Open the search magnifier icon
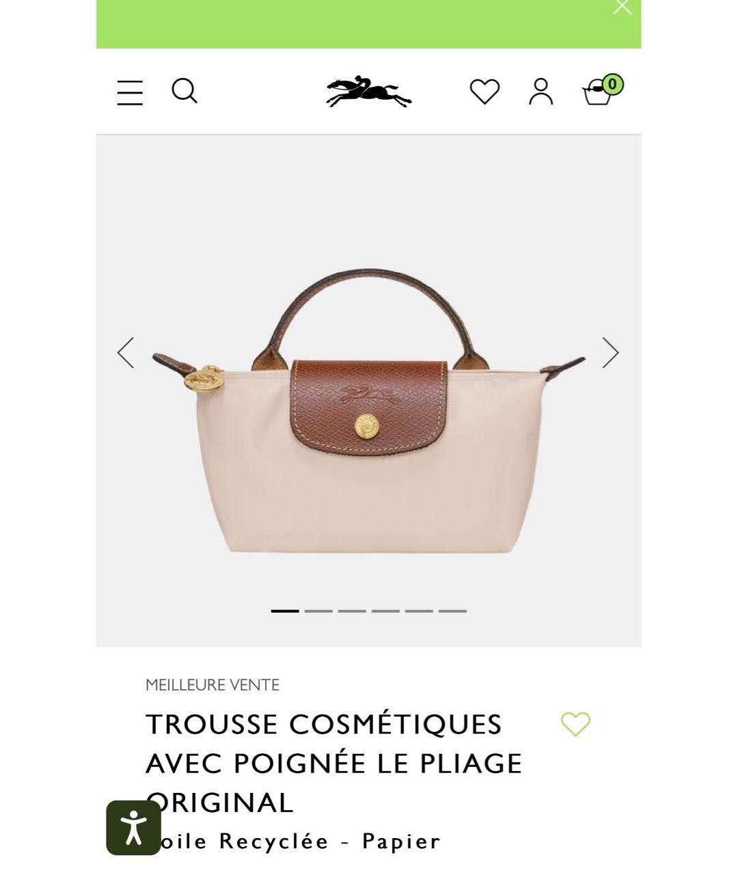This screenshot has height=875, width=738. tap(184, 90)
